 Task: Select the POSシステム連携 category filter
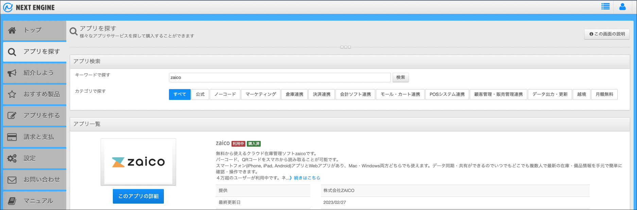click(x=447, y=94)
